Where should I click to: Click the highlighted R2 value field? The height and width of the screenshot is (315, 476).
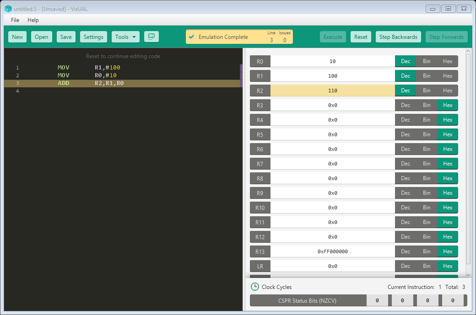332,90
